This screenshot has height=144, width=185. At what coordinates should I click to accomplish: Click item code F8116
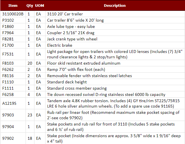click(x=8, y=76)
